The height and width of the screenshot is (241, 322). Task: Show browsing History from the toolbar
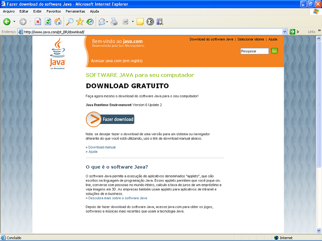[x=90, y=22]
